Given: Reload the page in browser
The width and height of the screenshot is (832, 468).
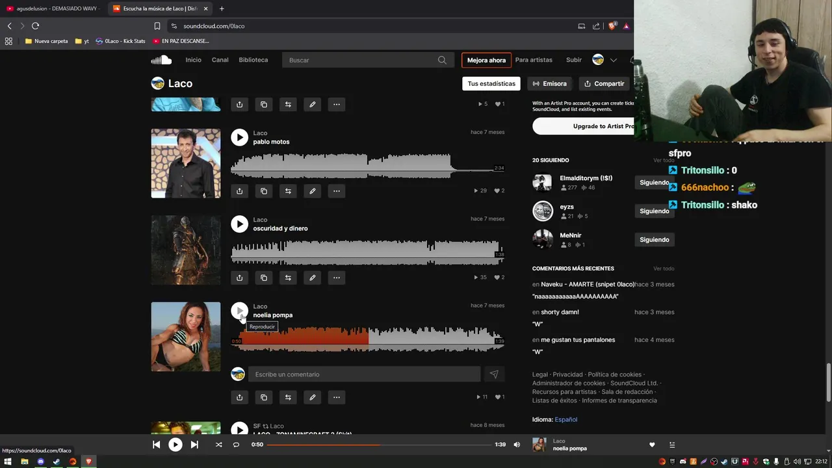Looking at the screenshot, I should 35,26.
